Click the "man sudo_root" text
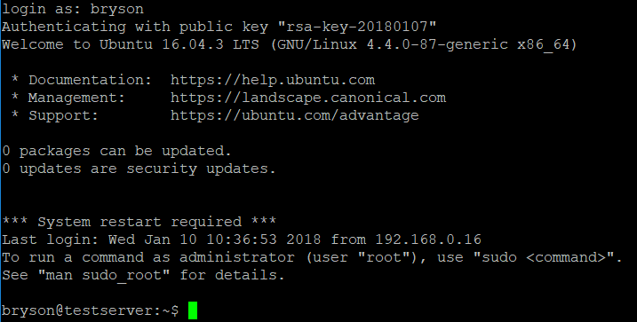The height and width of the screenshot is (322, 637). pyautogui.click(x=104, y=275)
